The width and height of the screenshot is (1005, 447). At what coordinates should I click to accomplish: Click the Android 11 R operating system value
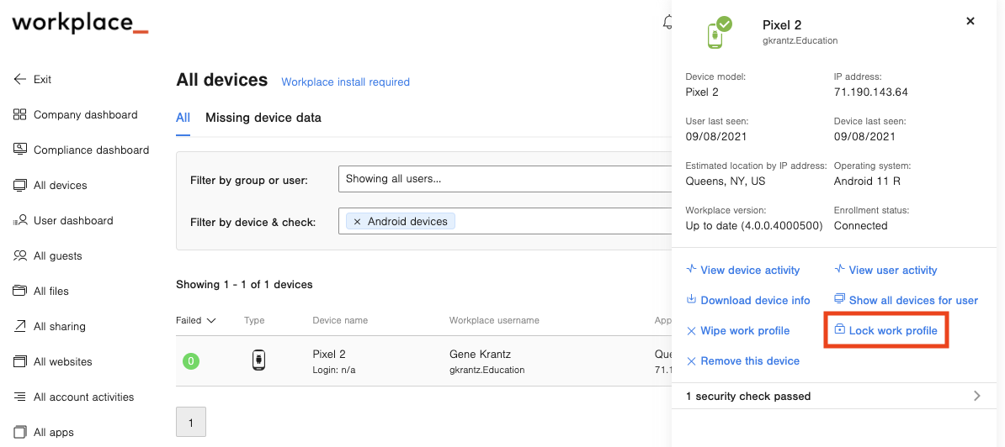coord(867,181)
